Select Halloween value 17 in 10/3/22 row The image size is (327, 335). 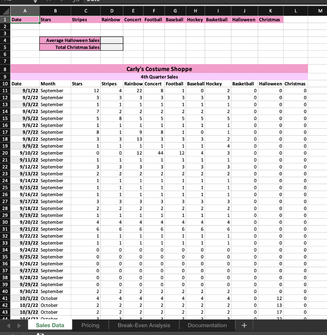(x=271, y=312)
